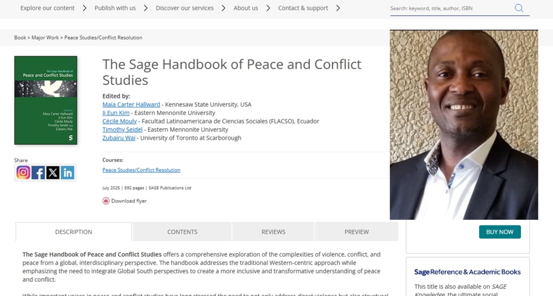The image size is (553, 296).
Task: Share via the X icon
Action: click(53, 173)
